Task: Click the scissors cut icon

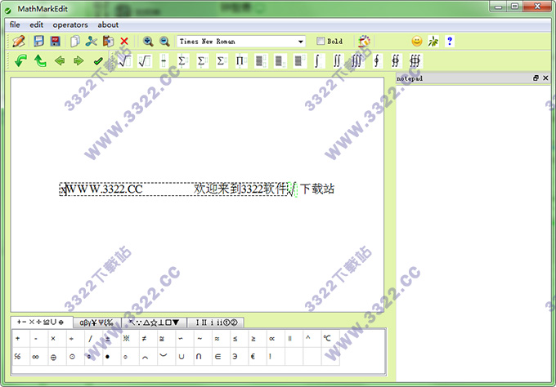Action: (x=92, y=41)
